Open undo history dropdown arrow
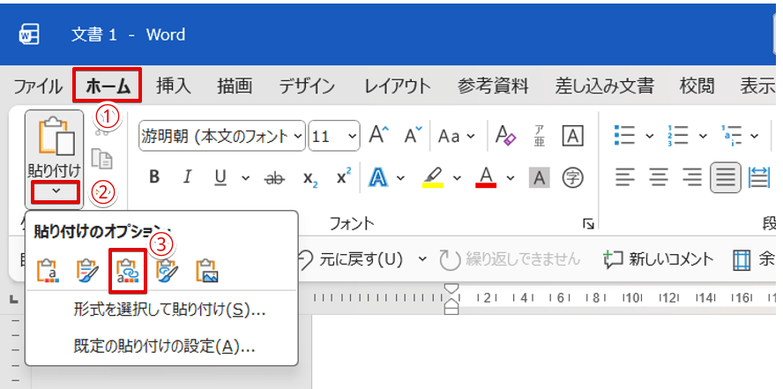783x389 pixels. (x=423, y=259)
